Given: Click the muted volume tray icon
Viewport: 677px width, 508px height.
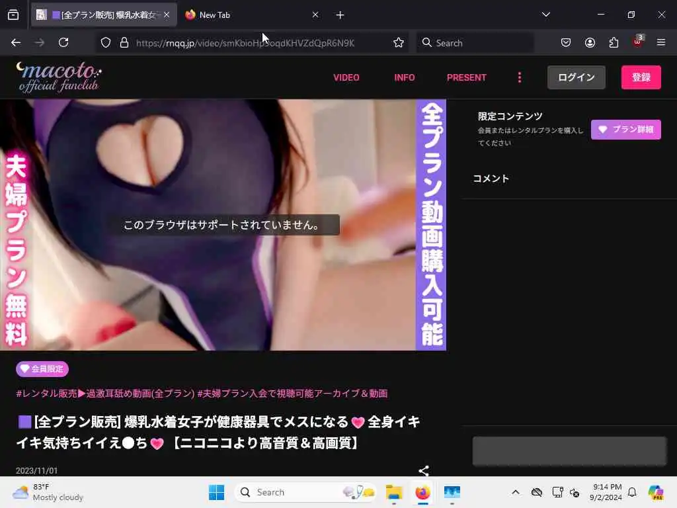Looking at the screenshot, I should pos(575,492).
